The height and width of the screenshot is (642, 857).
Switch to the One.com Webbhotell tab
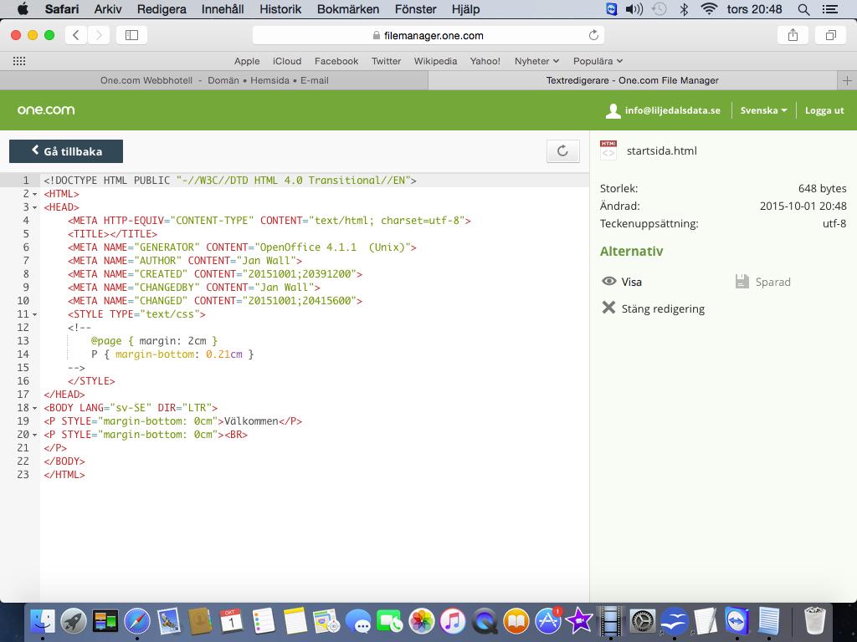(x=214, y=81)
